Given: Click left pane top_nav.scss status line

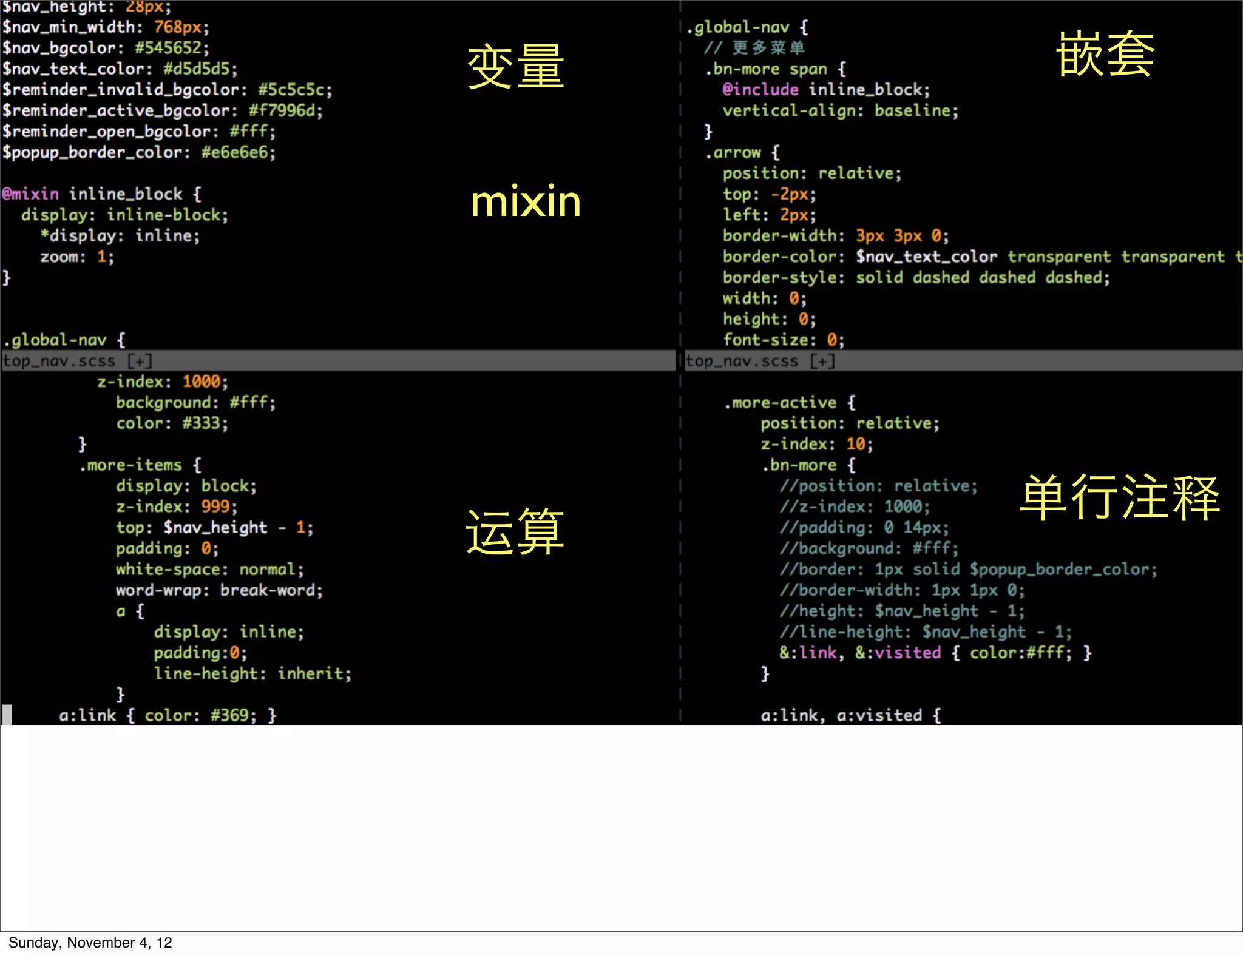Looking at the screenshot, I should click(x=338, y=361).
